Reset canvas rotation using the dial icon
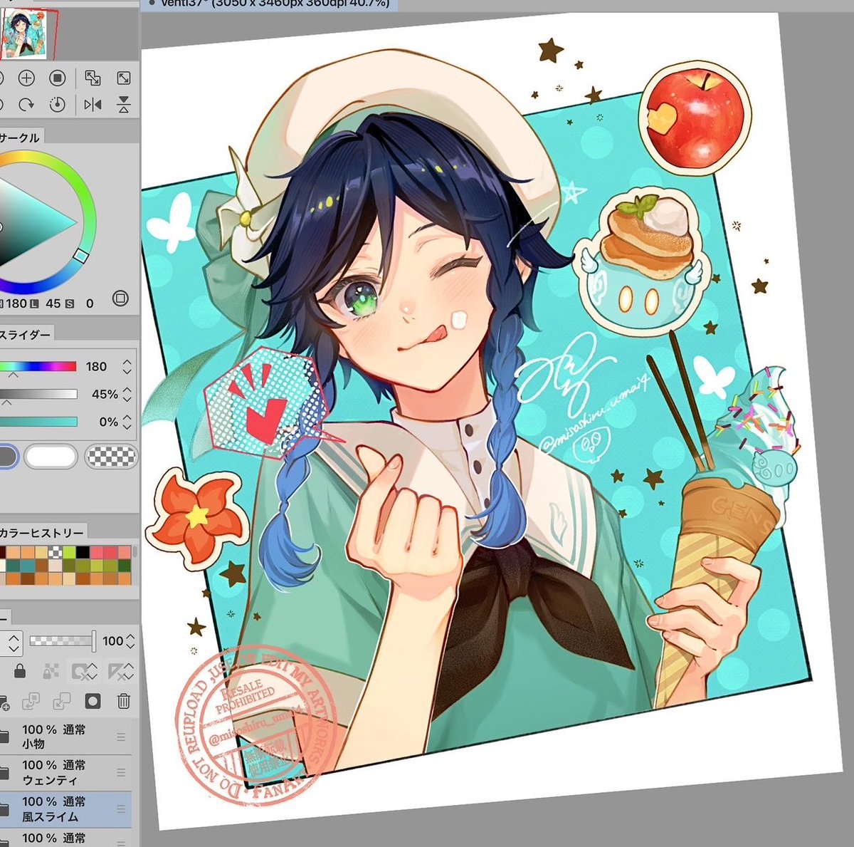 58,105
